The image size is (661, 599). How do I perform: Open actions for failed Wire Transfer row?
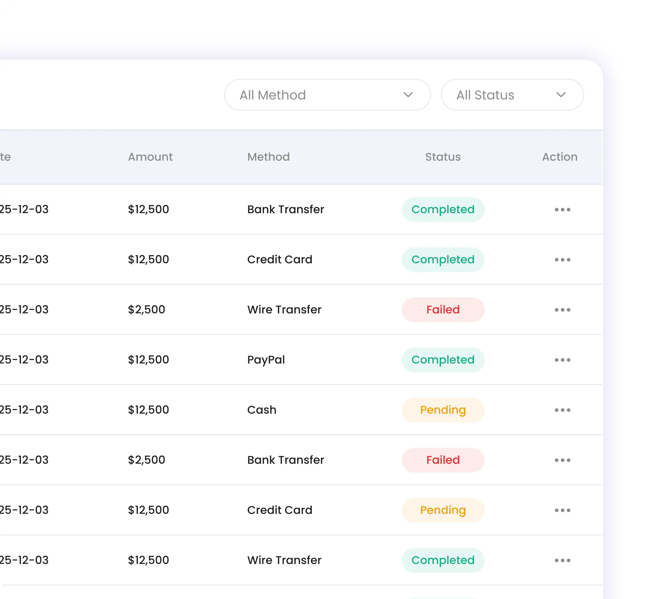pyautogui.click(x=562, y=310)
